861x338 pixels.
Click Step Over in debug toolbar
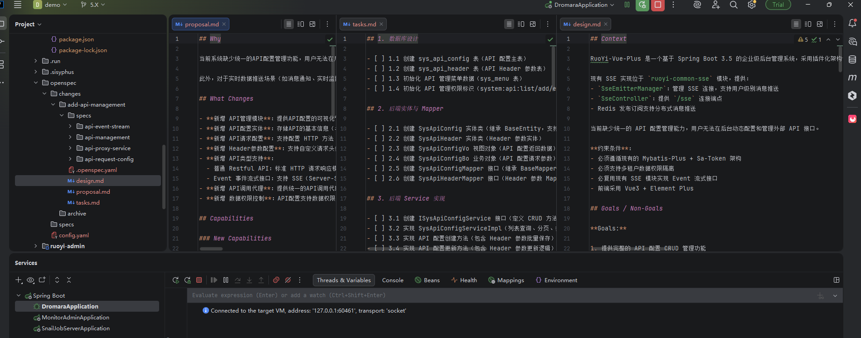238,280
